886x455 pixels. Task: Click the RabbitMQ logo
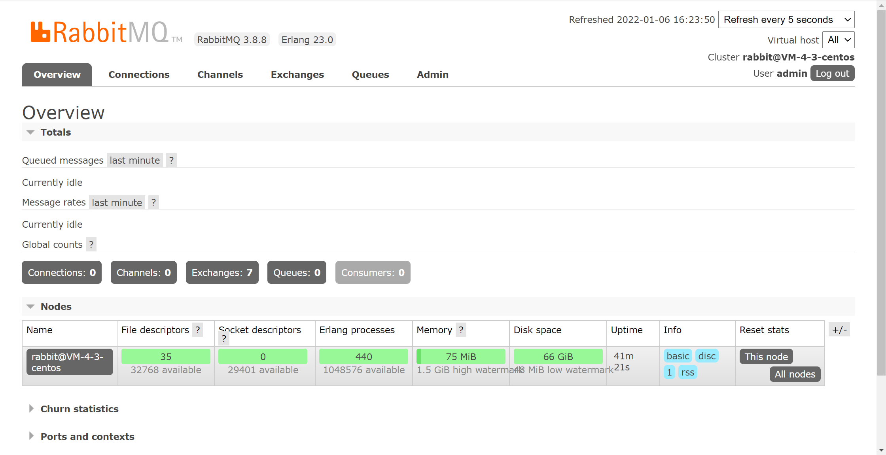[106, 32]
